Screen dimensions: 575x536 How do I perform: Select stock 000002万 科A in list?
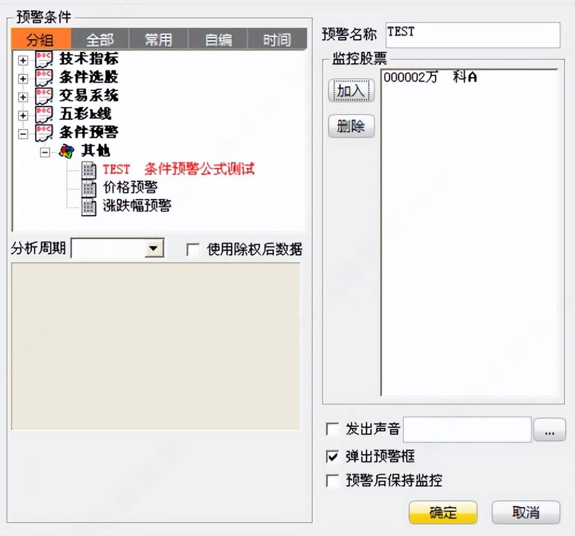pos(430,77)
